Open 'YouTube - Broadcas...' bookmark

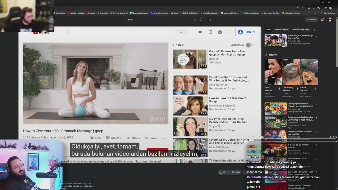[x=76, y=13]
